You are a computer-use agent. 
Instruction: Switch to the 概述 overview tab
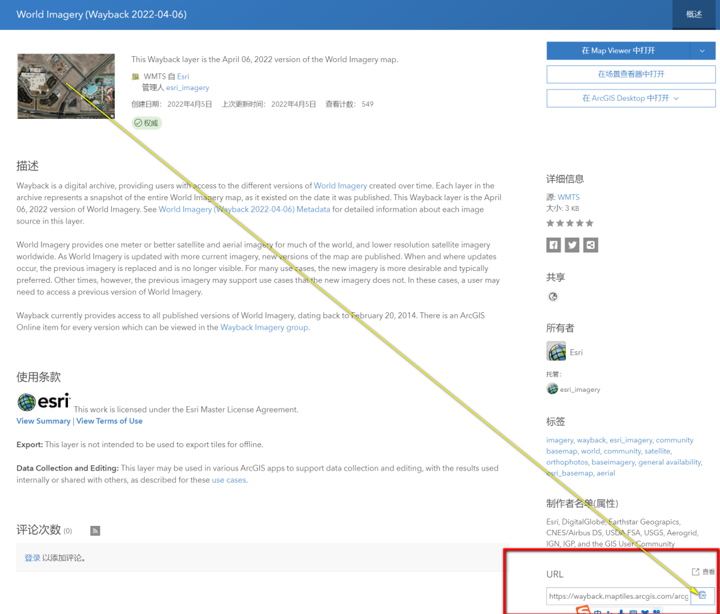(694, 15)
